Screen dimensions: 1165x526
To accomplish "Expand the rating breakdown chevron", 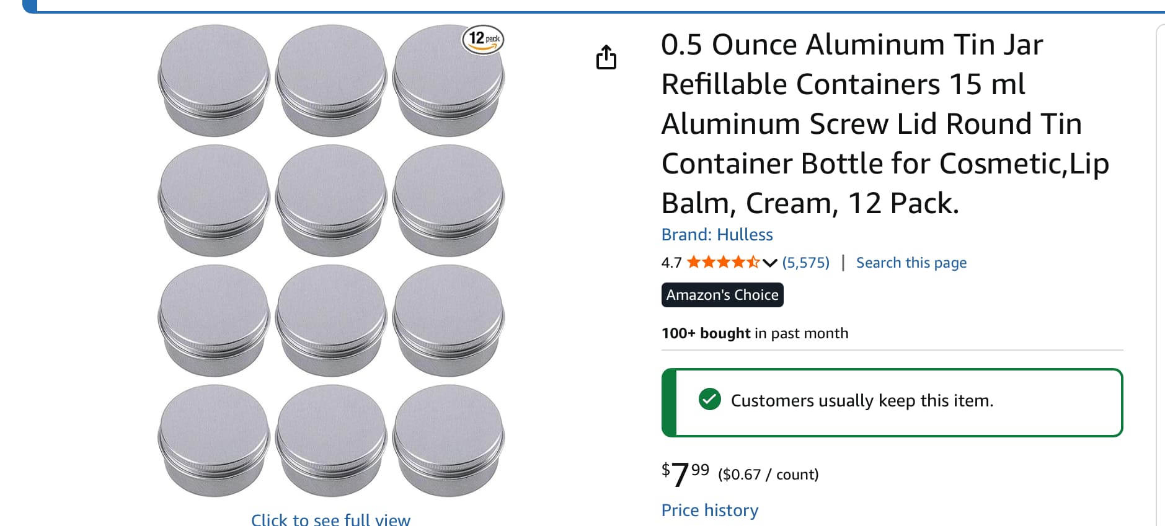I will (x=769, y=263).
